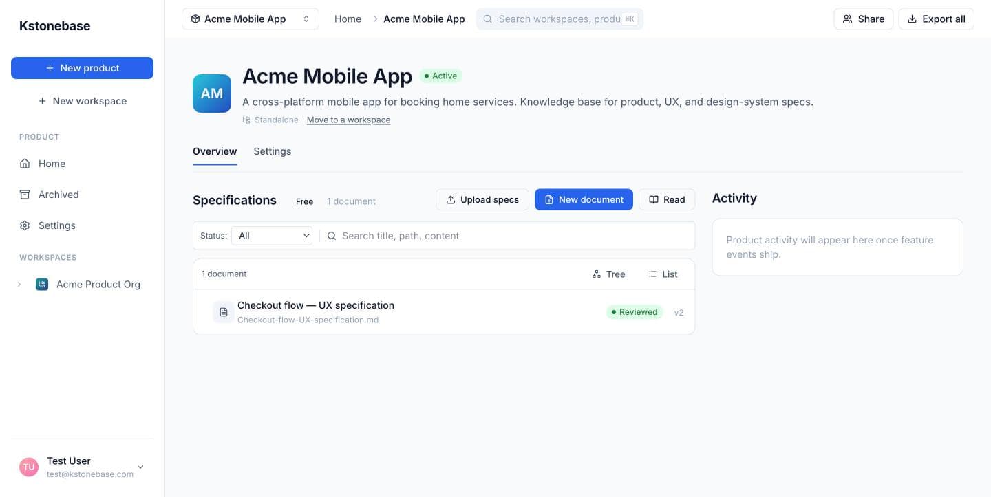Follow the Move to a workspace link

(349, 120)
